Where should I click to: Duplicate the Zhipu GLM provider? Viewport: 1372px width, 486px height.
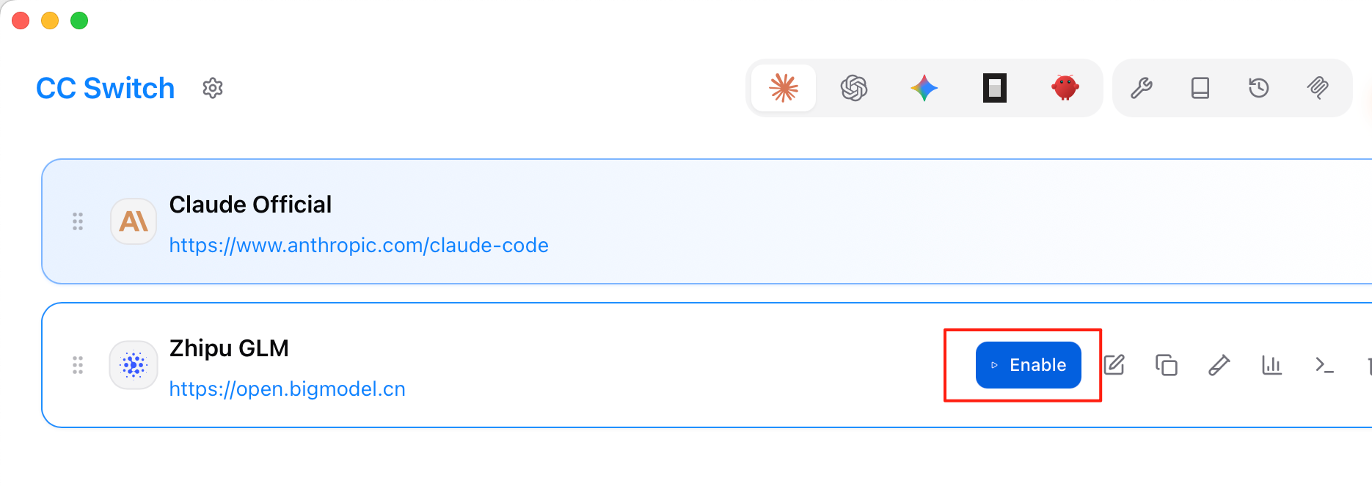tap(1167, 365)
